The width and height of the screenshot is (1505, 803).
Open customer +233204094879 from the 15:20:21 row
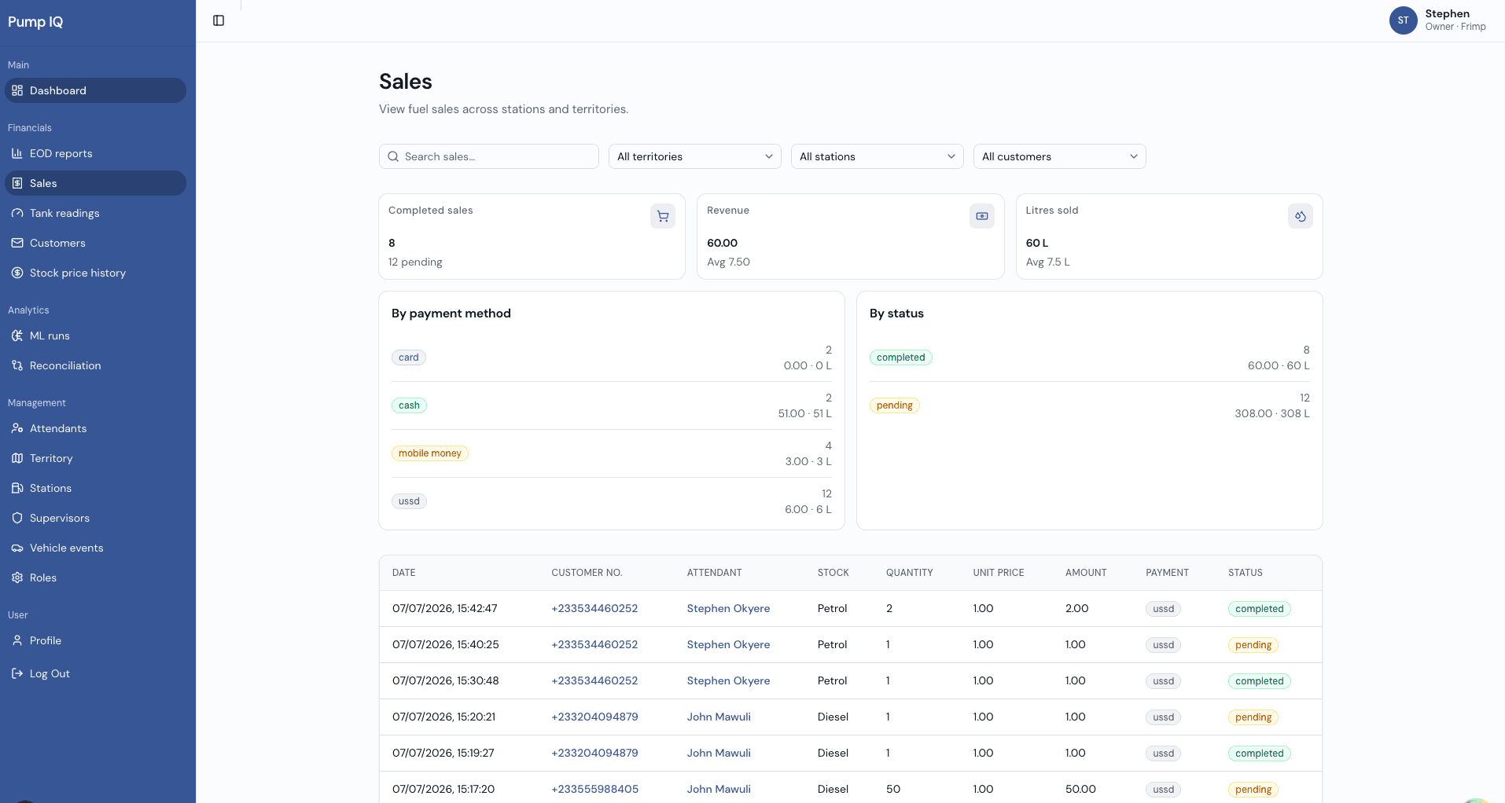tap(594, 717)
